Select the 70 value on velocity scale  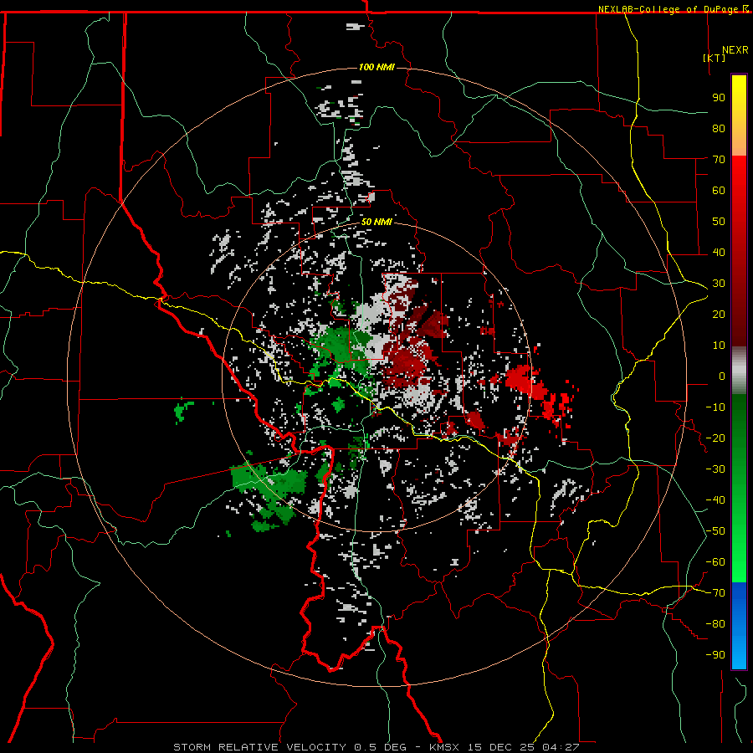719,160
